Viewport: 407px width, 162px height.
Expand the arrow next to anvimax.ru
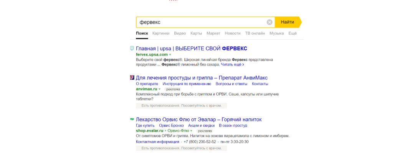point(160,89)
